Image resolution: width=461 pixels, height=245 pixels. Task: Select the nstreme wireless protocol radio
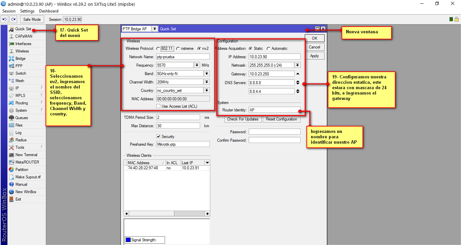(x=178, y=48)
